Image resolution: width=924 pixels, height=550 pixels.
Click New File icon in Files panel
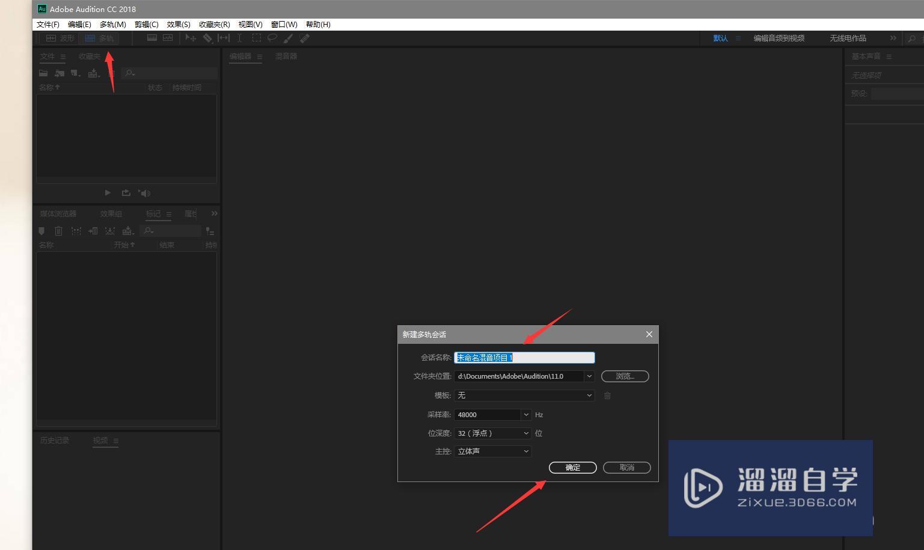coord(76,73)
